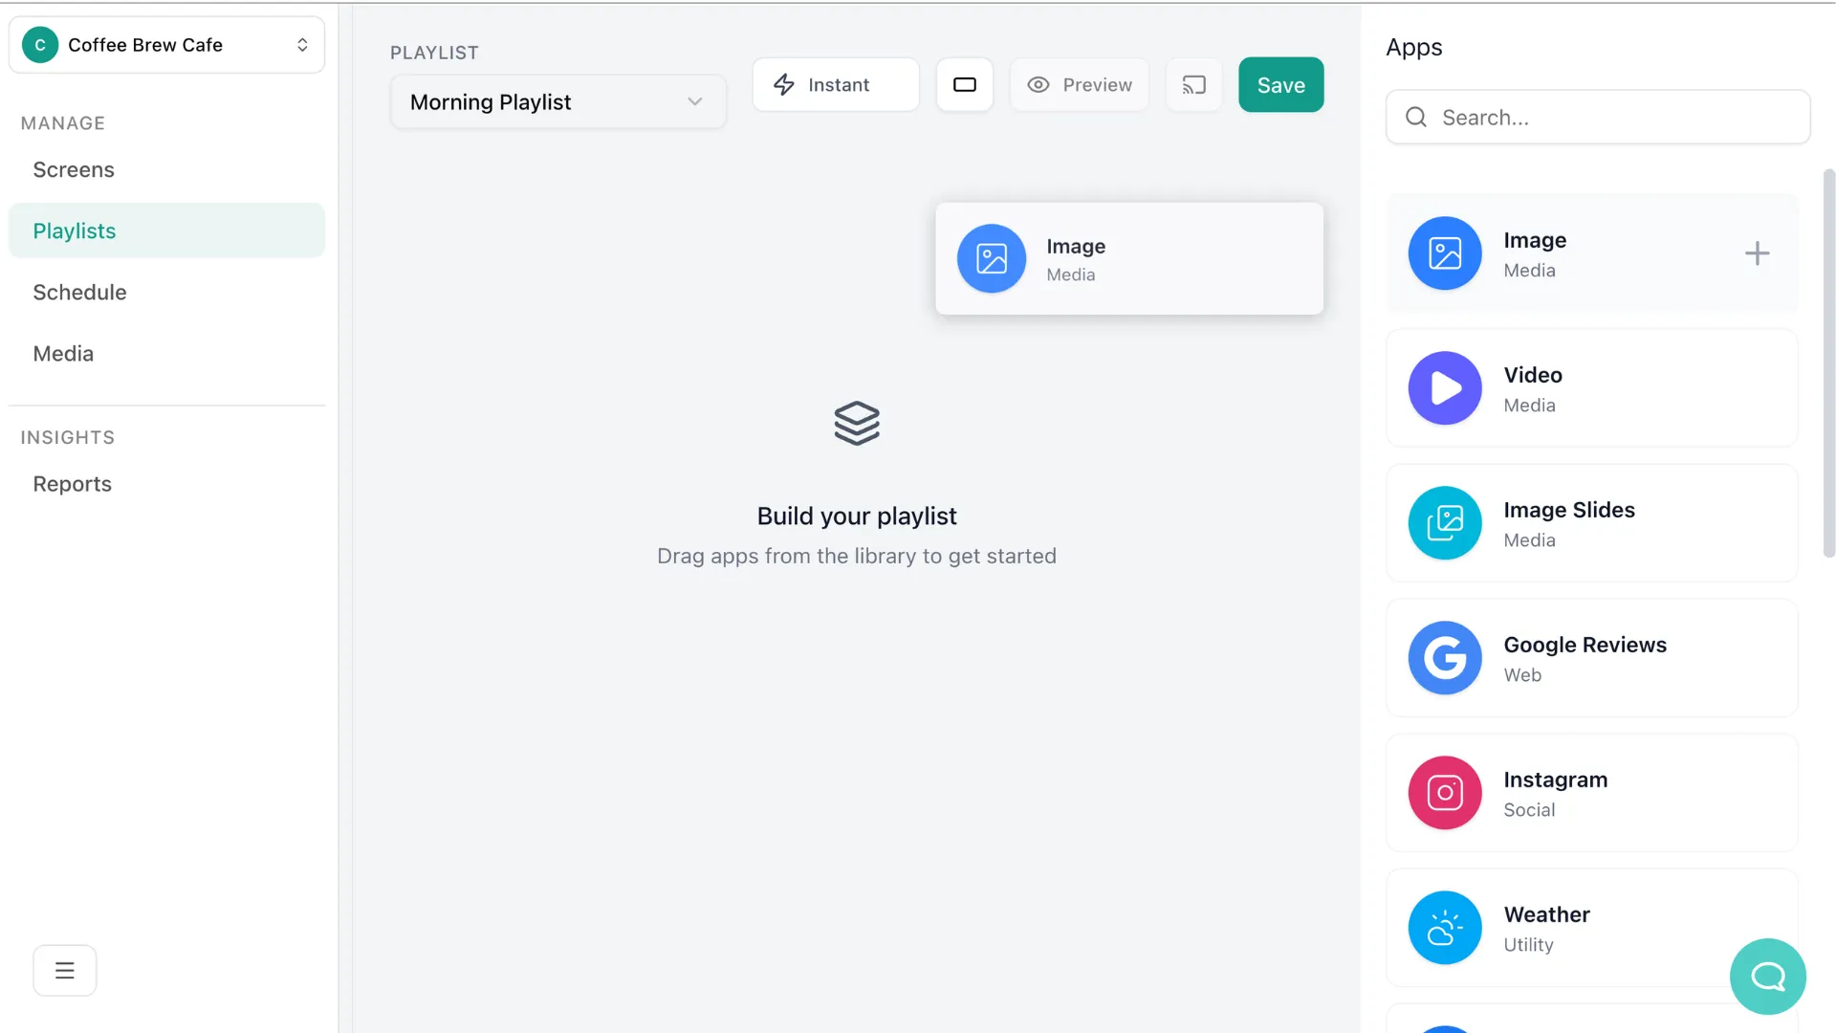The height and width of the screenshot is (1033, 1836).
Task: Toggle the landscape orientation icon button
Action: coord(965,85)
